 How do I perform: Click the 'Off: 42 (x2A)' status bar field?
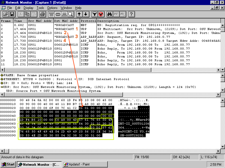pos(186,157)
